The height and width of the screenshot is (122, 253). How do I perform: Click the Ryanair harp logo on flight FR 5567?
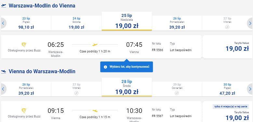click(24, 111)
